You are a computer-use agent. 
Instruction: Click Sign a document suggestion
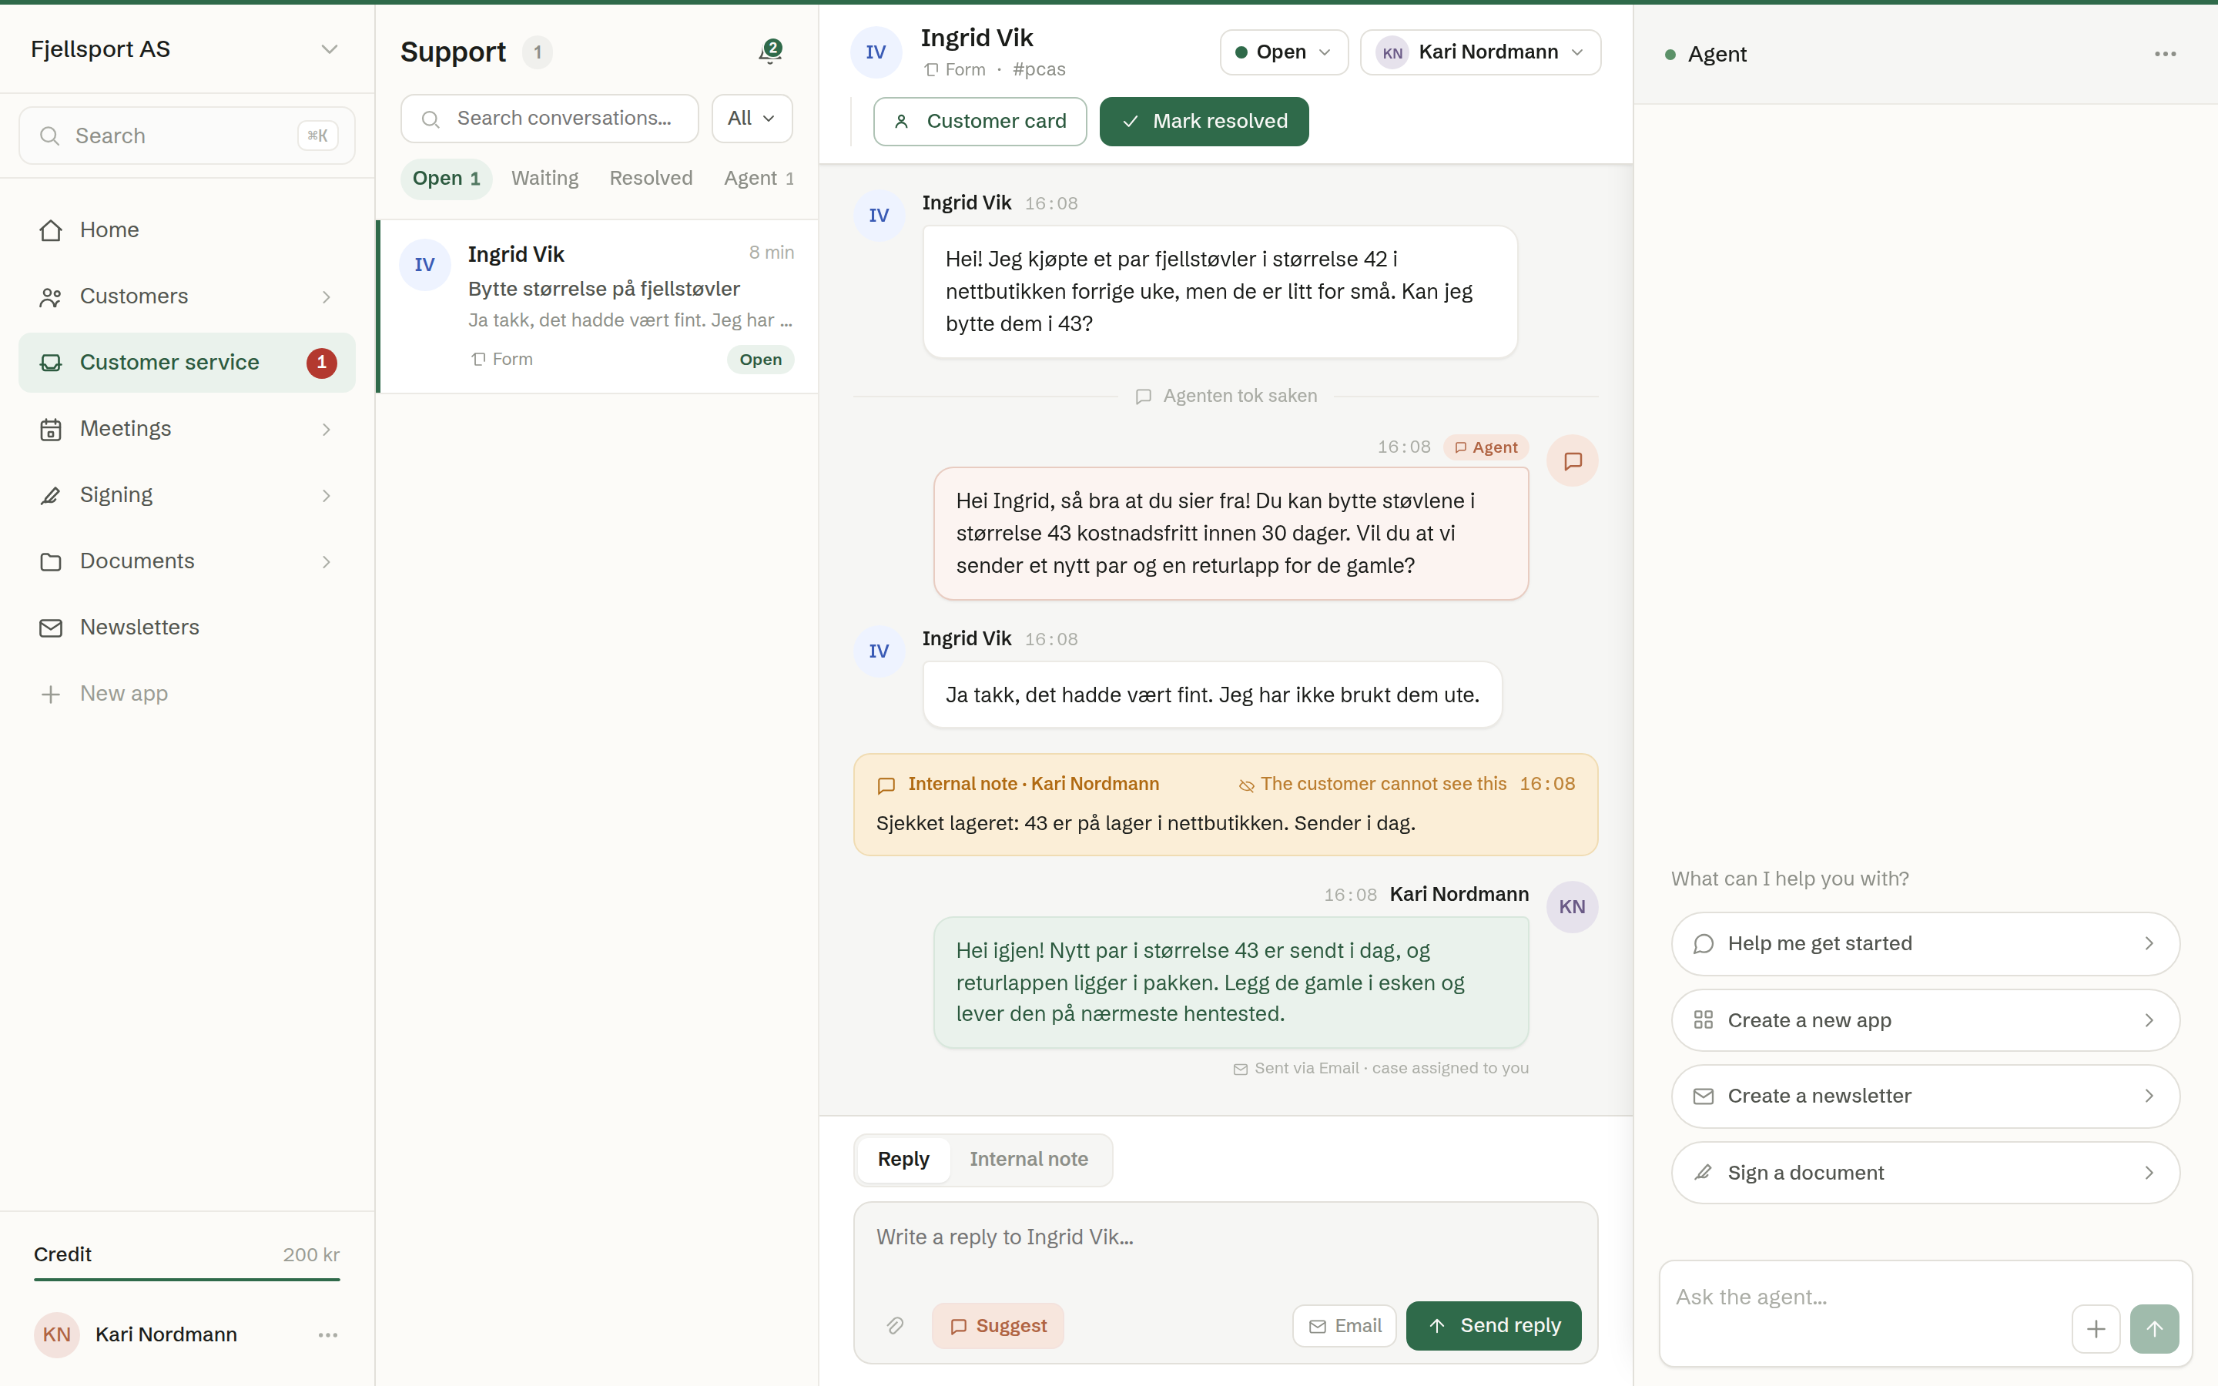click(1925, 1173)
